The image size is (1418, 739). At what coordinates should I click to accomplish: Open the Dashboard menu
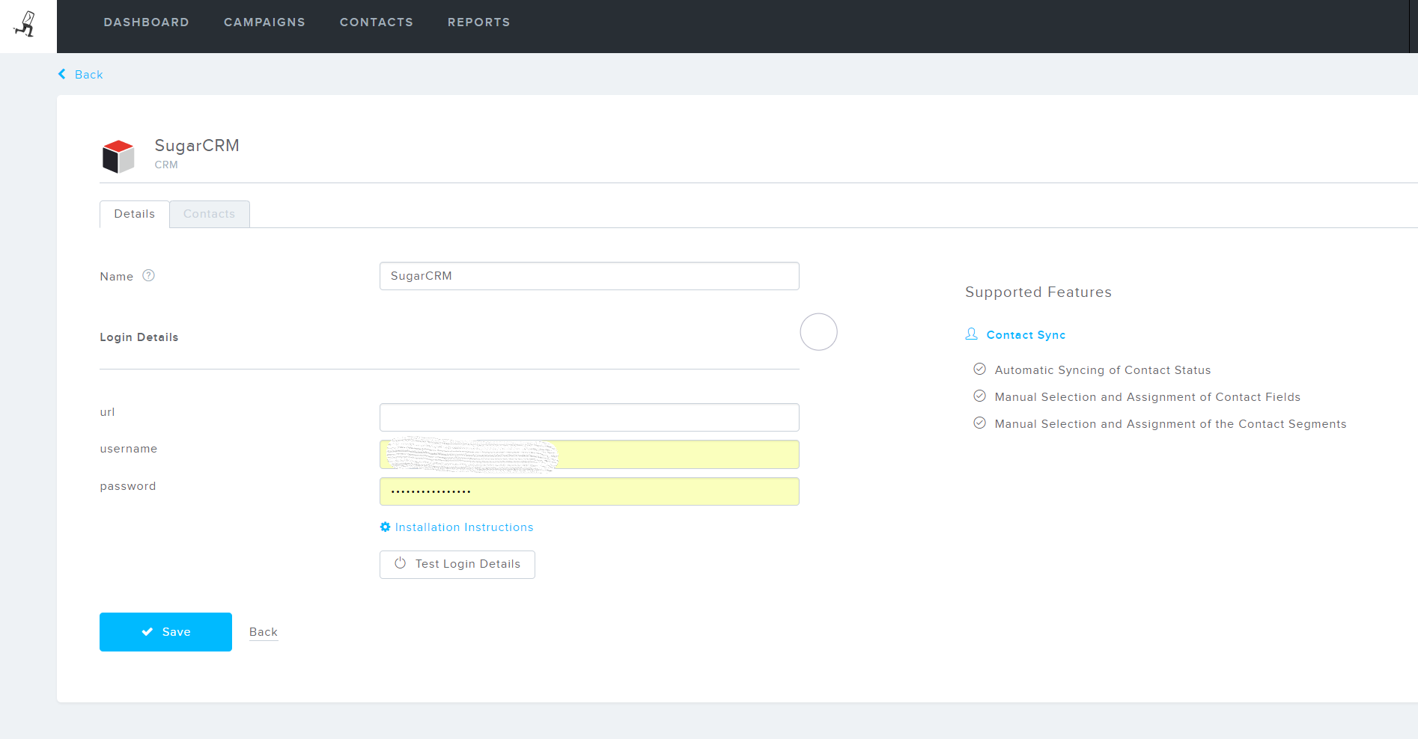click(147, 22)
